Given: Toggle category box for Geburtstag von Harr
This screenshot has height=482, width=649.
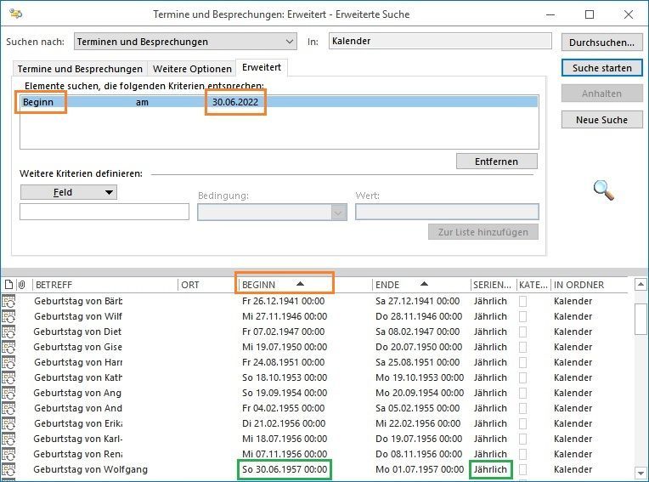Looking at the screenshot, I should (522, 362).
